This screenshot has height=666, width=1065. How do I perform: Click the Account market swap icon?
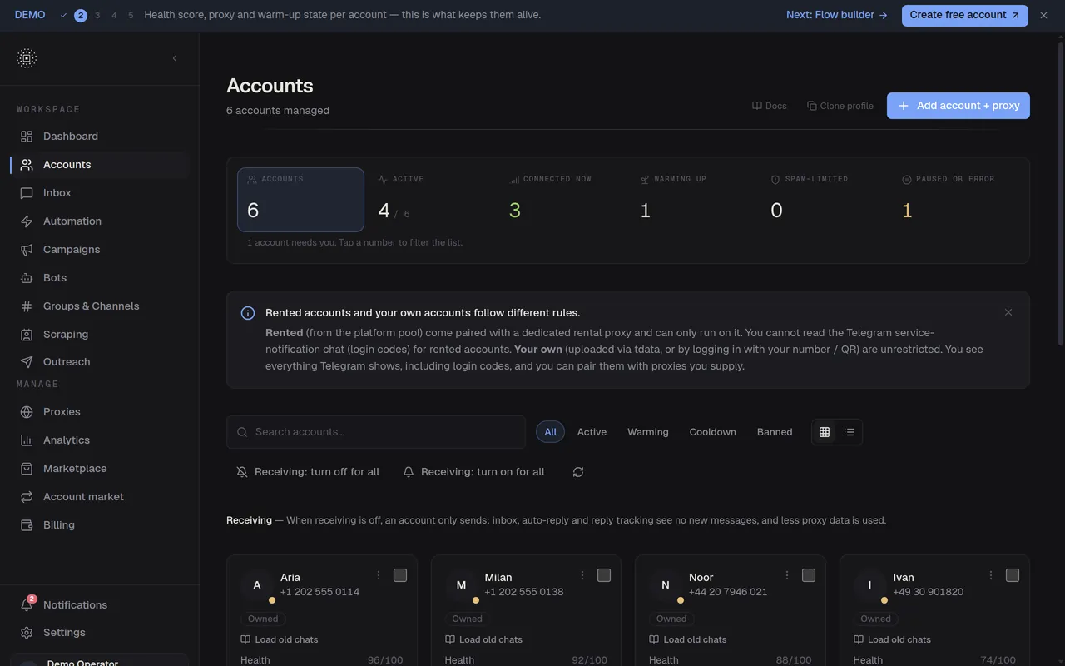27,497
